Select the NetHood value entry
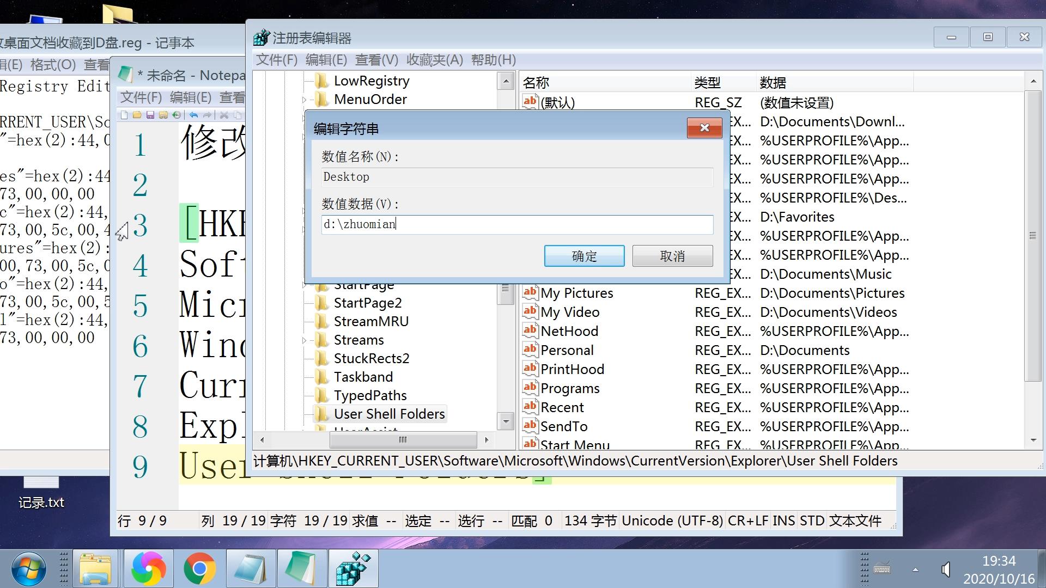The height and width of the screenshot is (588, 1046). point(569,331)
